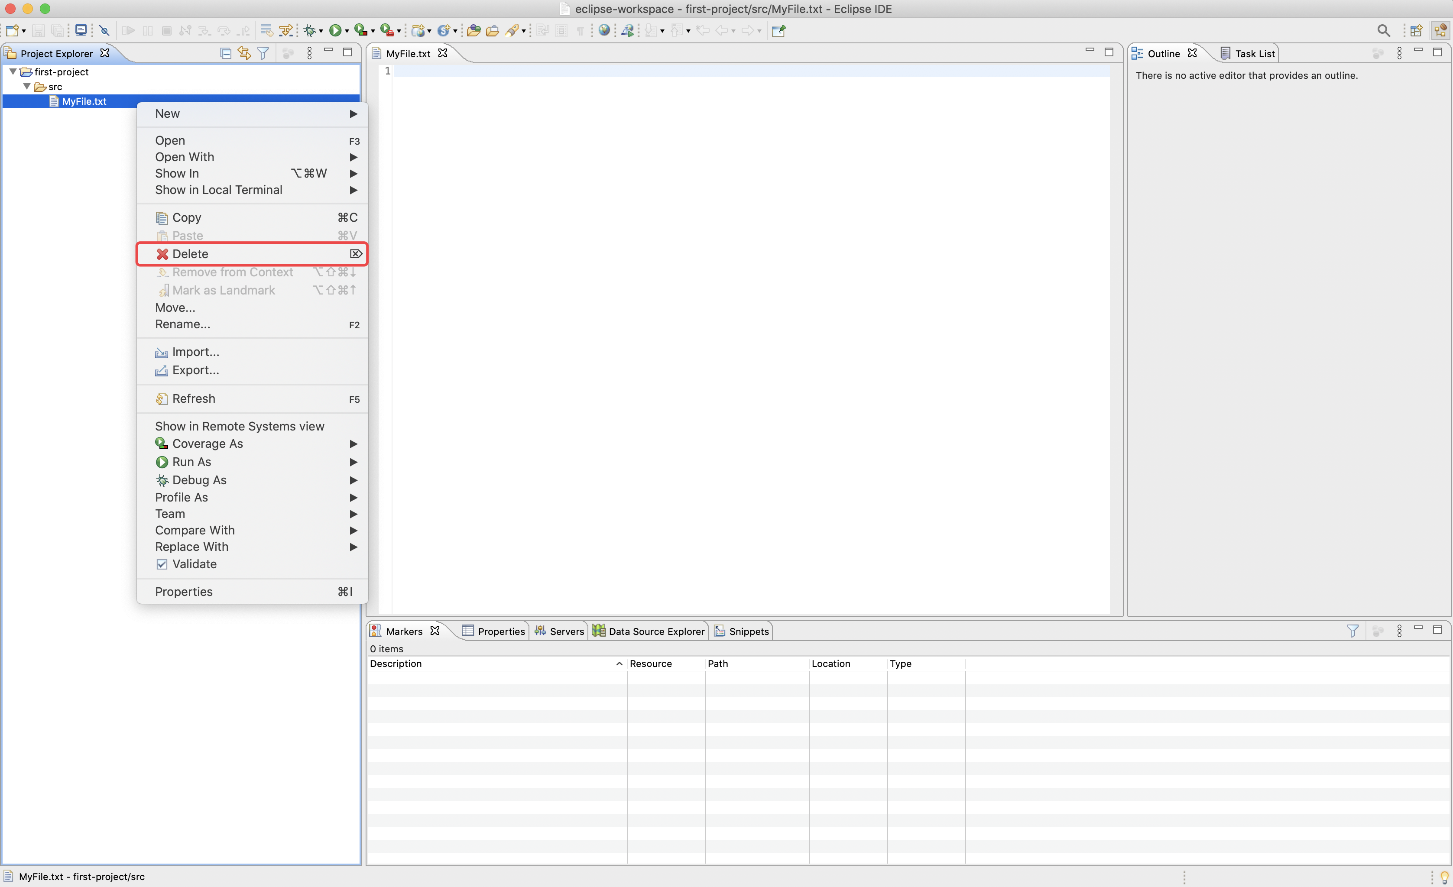
Task: Click the Search flashlight toolbar icon
Action: point(512,30)
